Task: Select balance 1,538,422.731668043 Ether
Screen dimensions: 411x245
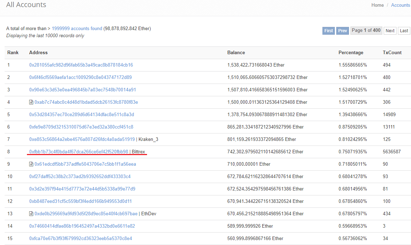Action: point(256,65)
